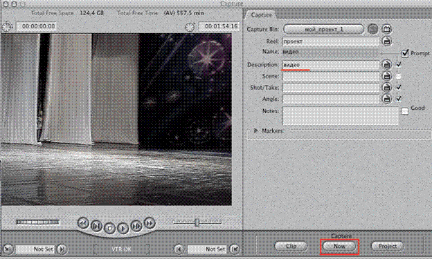432x259 pixels.
Task: Toggle the Angle checkbox
Action: pos(399,99)
